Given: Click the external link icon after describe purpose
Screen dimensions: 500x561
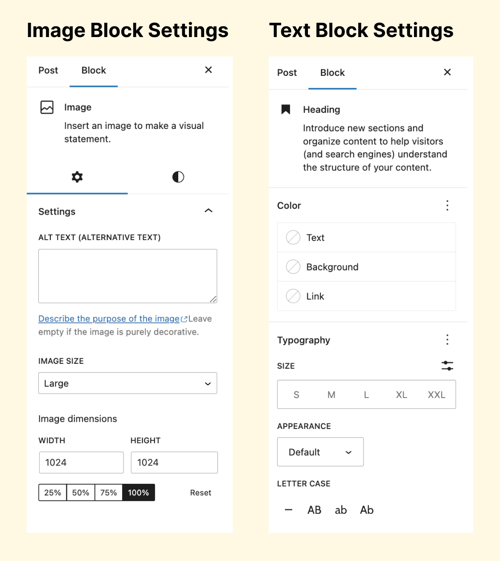Looking at the screenshot, I should (x=184, y=319).
